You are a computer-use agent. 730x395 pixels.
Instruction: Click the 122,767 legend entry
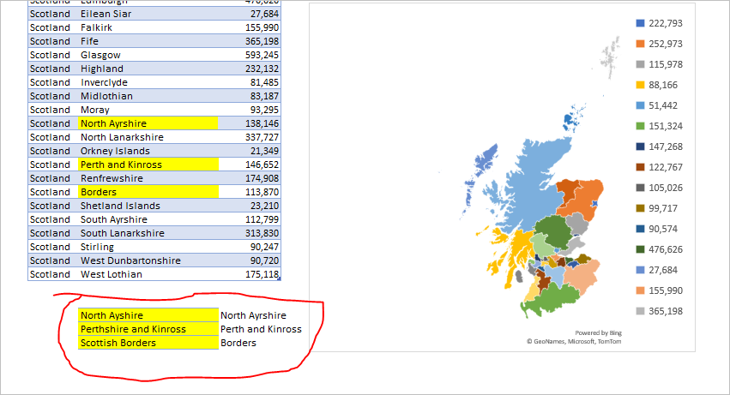tap(660, 167)
